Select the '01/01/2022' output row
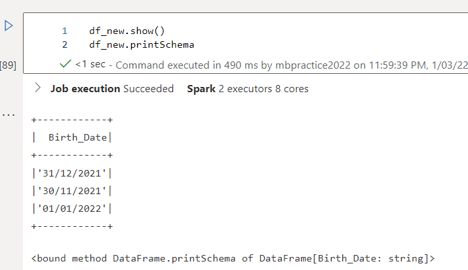 pyautogui.click(x=72, y=209)
